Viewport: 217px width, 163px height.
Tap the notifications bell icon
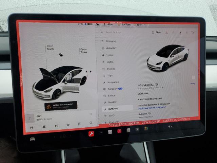coord(180,33)
